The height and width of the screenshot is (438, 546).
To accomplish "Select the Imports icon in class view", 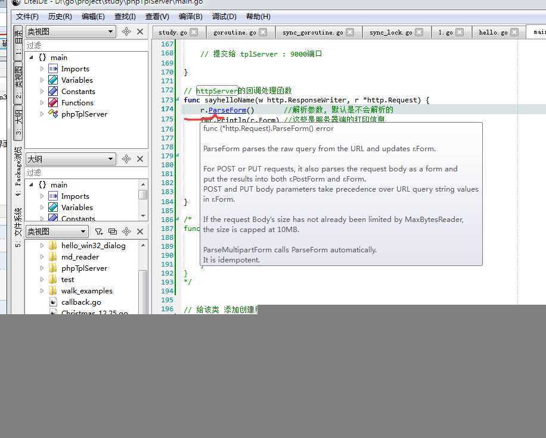I will tap(53, 69).
